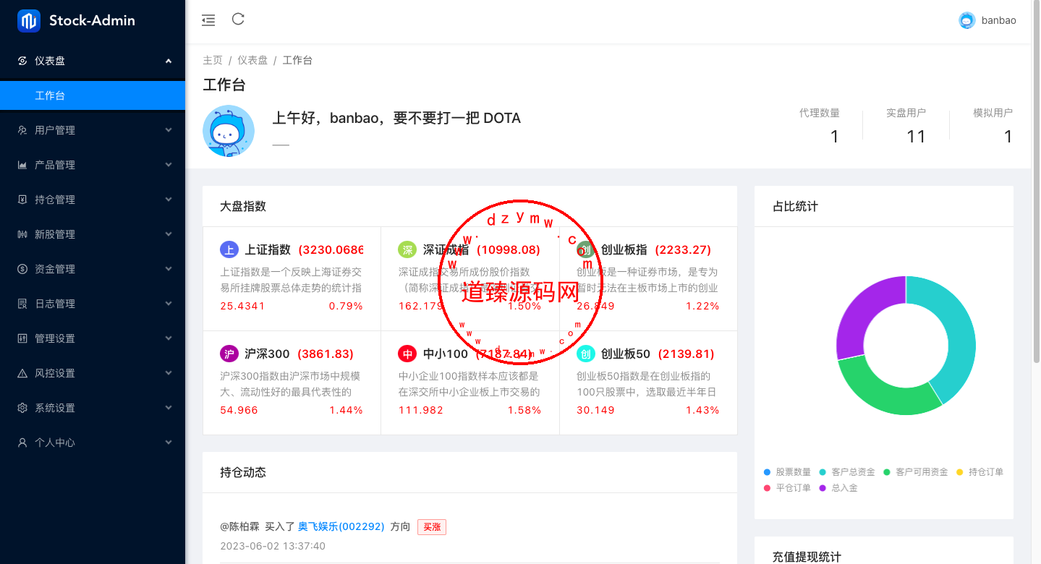The width and height of the screenshot is (1041, 564).
Task: Click the banbao username in the header
Action: 999,20
